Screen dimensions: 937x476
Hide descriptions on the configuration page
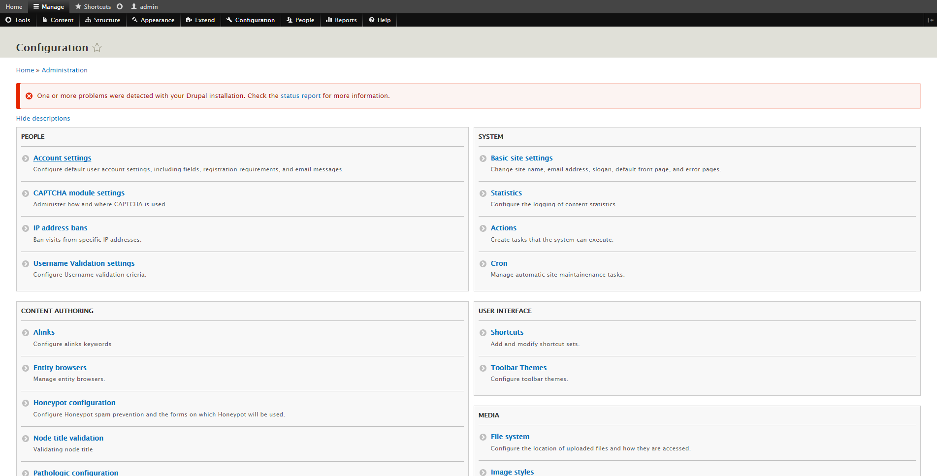click(43, 119)
